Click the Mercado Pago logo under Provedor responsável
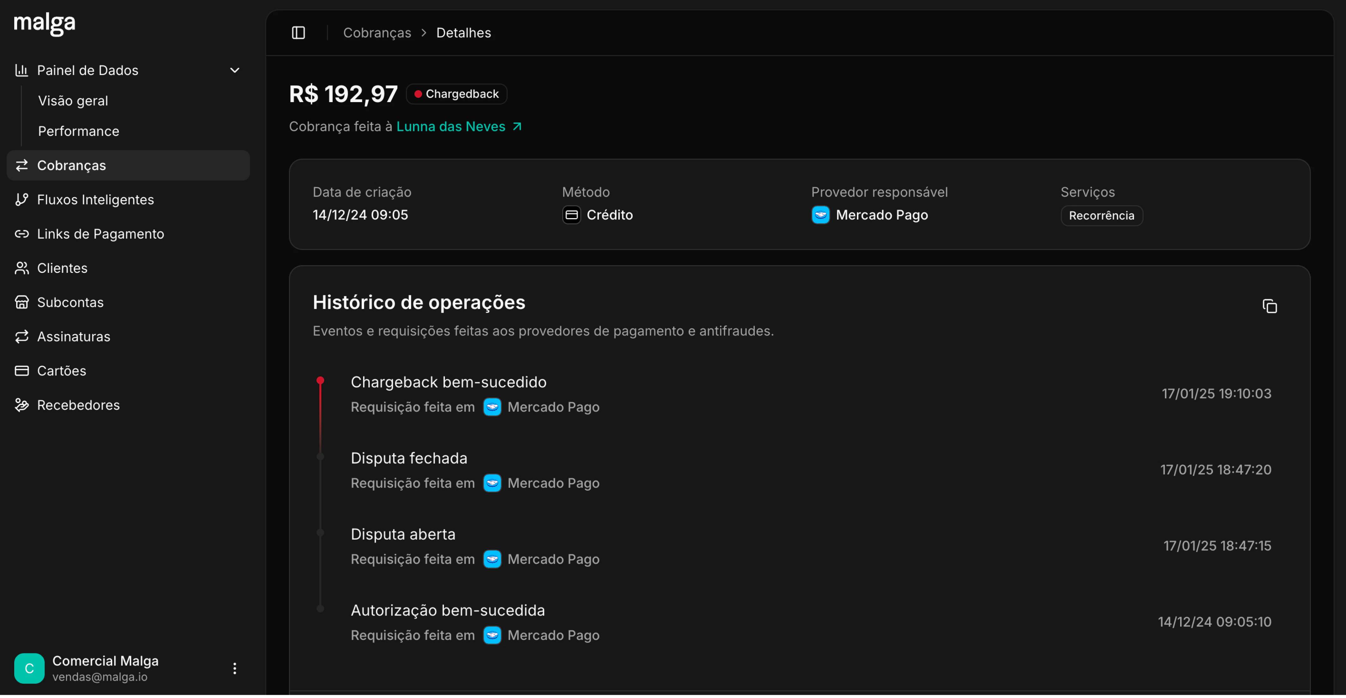Image resolution: width=1346 pixels, height=698 pixels. pyautogui.click(x=820, y=215)
